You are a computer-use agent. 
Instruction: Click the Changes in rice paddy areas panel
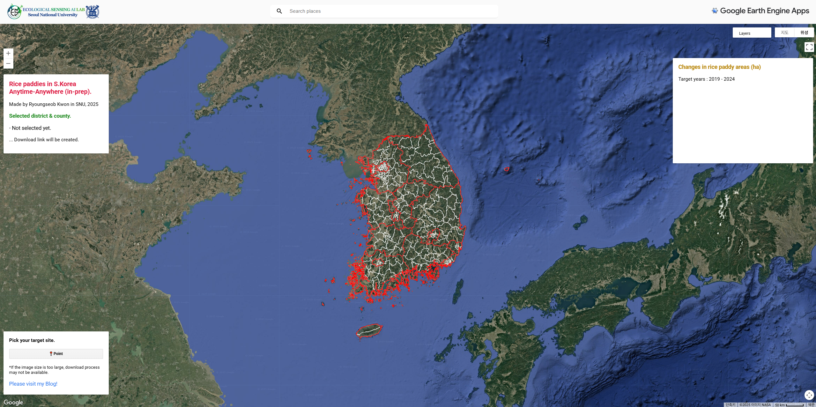point(743,110)
